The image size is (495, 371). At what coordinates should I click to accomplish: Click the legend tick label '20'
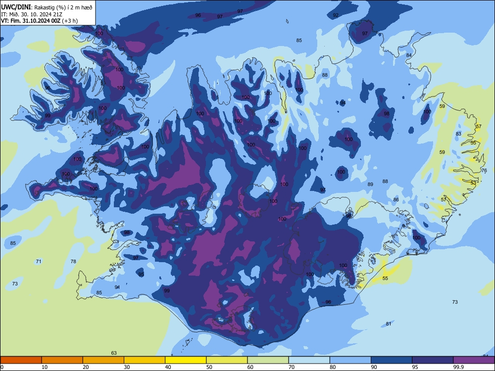[86, 367]
